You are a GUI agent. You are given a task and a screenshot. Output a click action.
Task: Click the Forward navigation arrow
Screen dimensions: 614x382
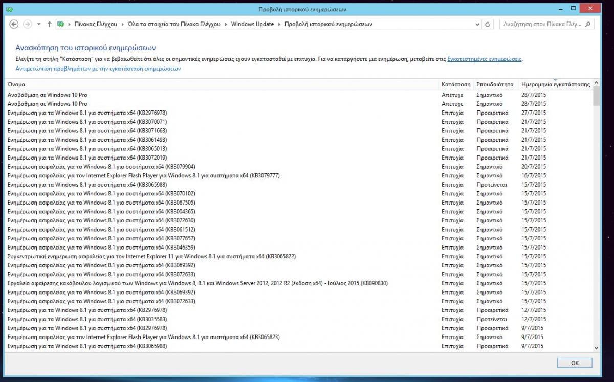28,24
